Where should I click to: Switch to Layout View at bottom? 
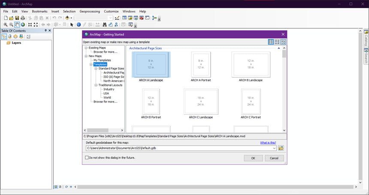[60, 187]
